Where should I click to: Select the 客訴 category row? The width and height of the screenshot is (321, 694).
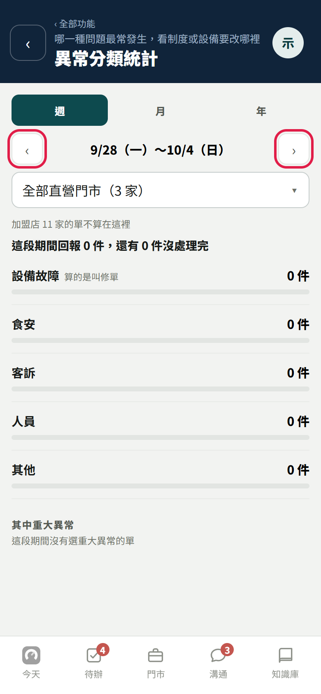pos(160,378)
